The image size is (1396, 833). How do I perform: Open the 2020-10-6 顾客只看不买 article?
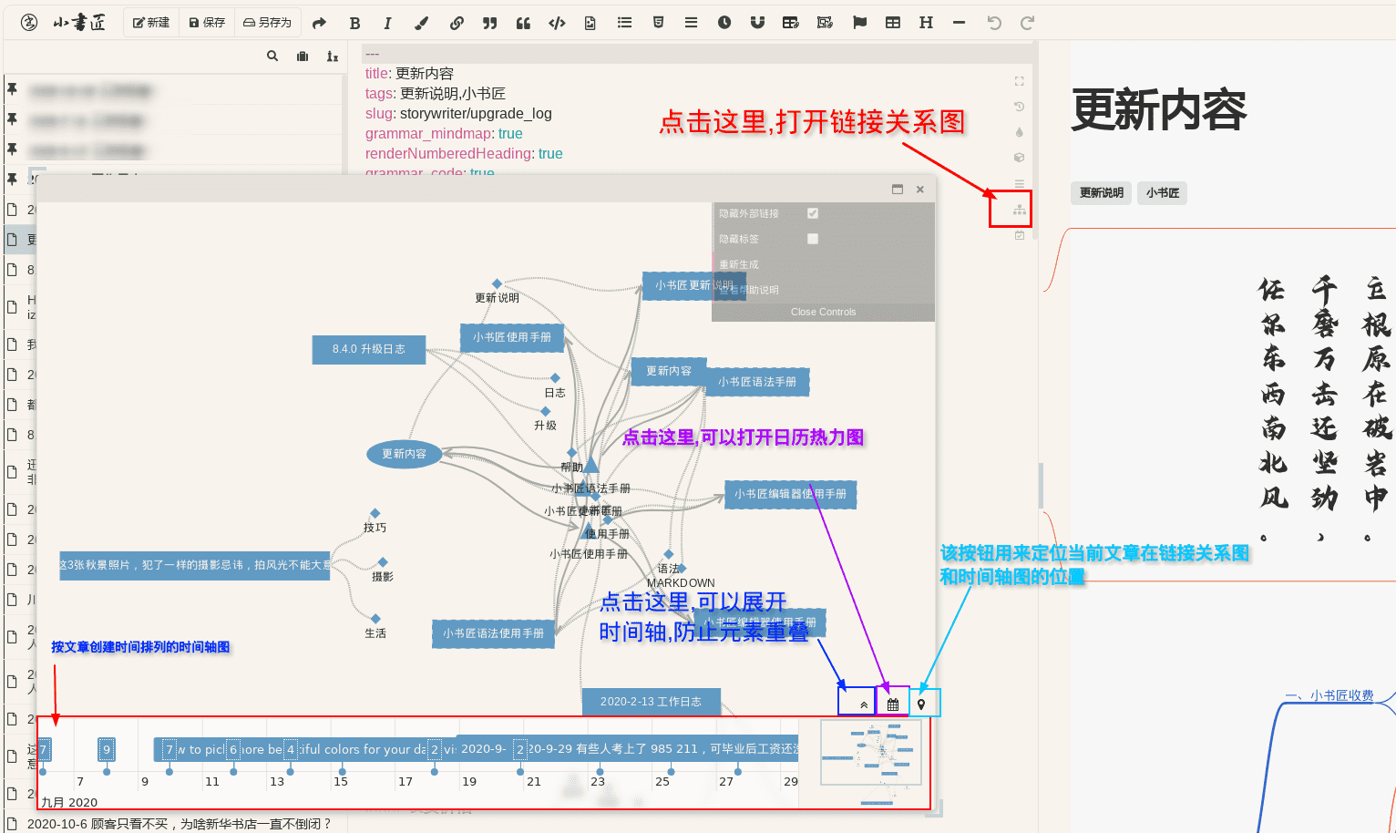179,823
